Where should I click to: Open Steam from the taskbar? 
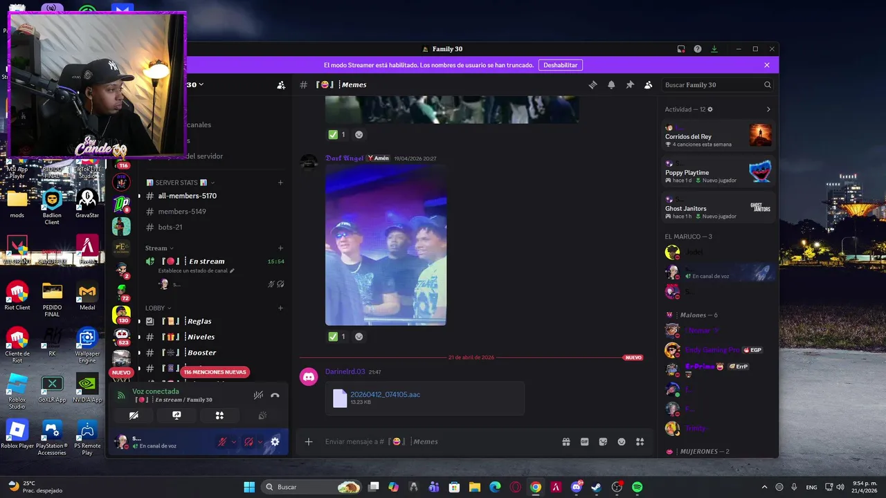tap(596, 487)
